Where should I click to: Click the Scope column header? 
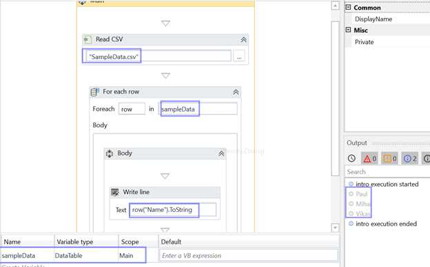pos(130,242)
